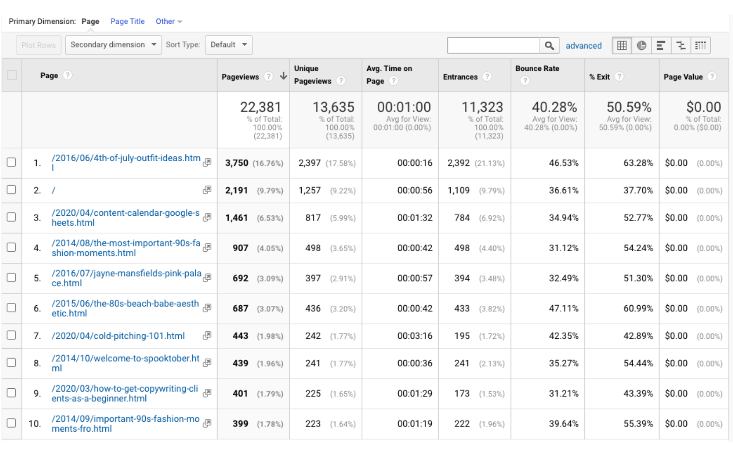Click the table search input field
This screenshot has height=454, width=733.
[494, 46]
